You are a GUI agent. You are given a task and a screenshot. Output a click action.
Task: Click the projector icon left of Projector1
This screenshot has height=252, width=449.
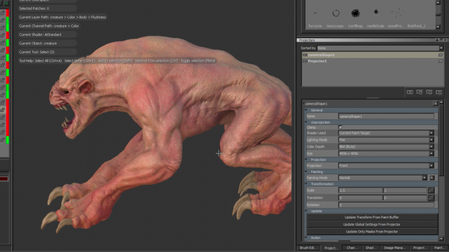[x=305, y=61]
